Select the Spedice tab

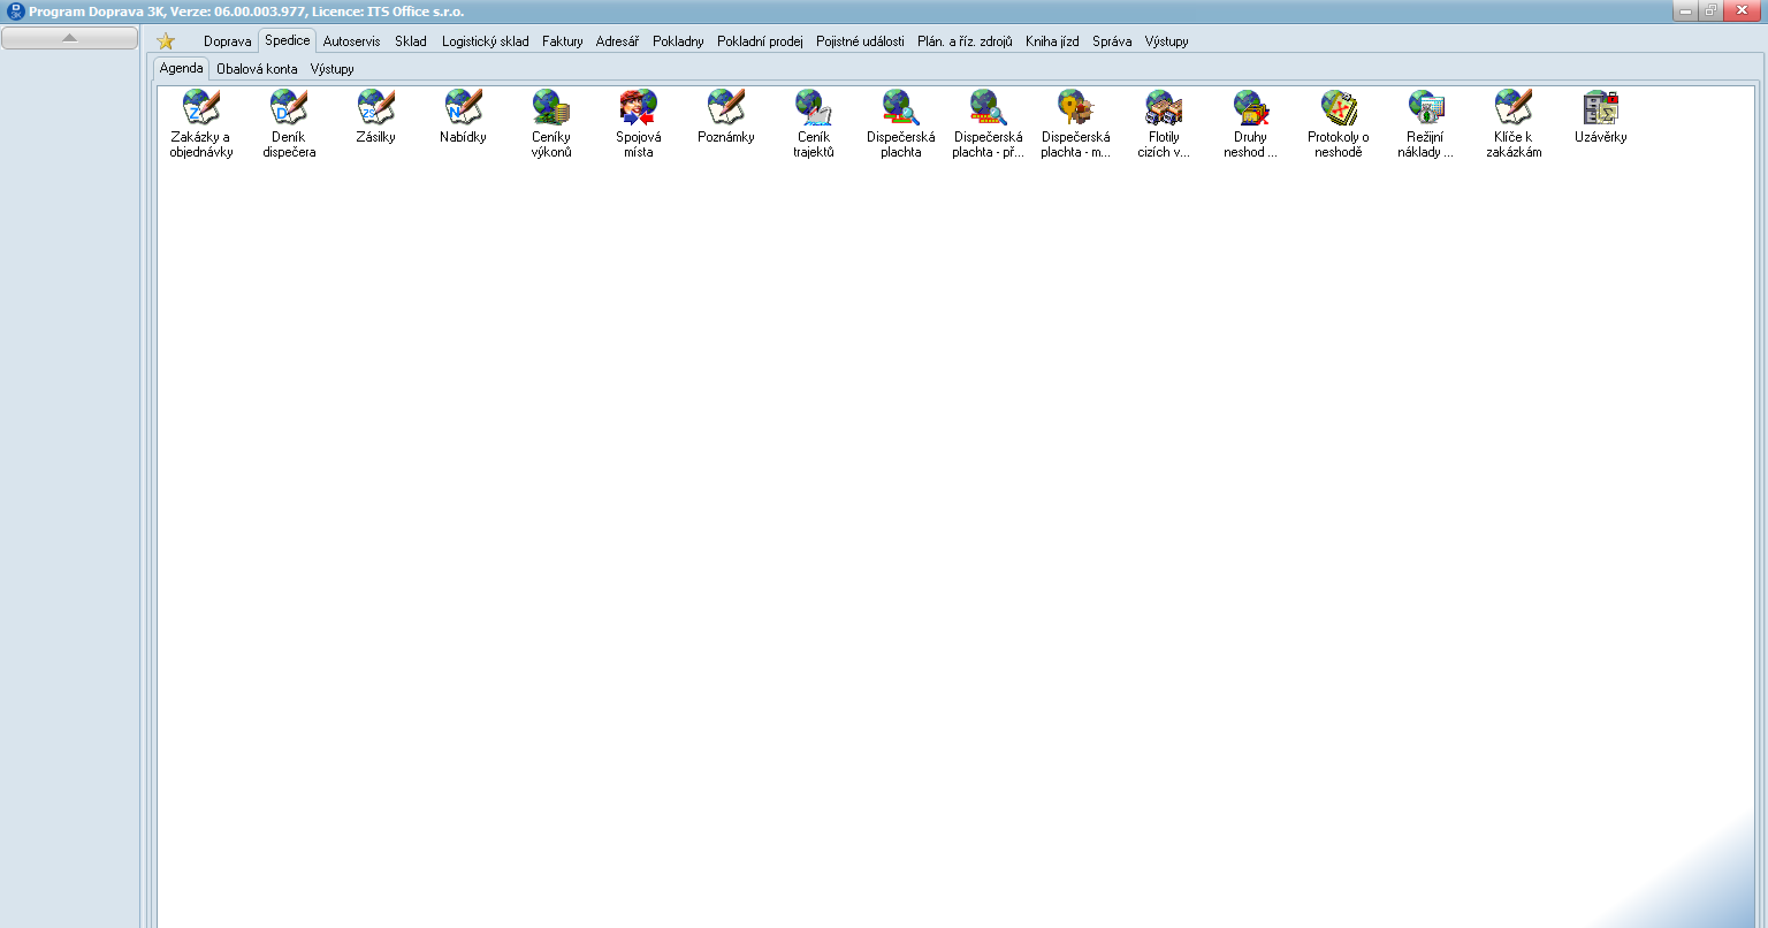click(287, 40)
